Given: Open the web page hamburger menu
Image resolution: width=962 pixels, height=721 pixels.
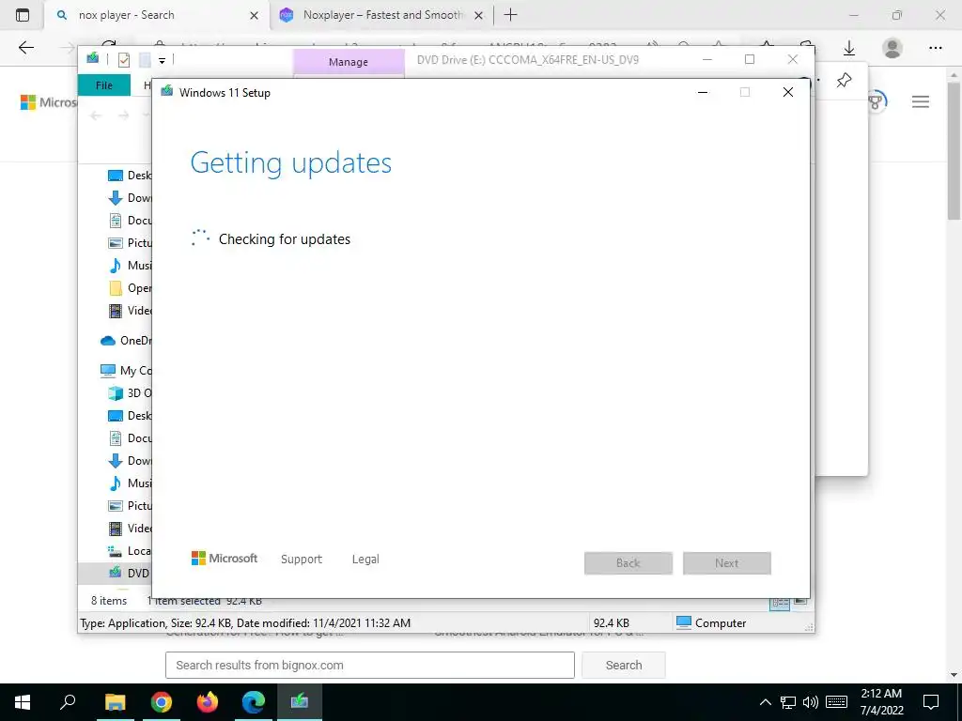Looking at the screenshot, I should click(921, 101).
